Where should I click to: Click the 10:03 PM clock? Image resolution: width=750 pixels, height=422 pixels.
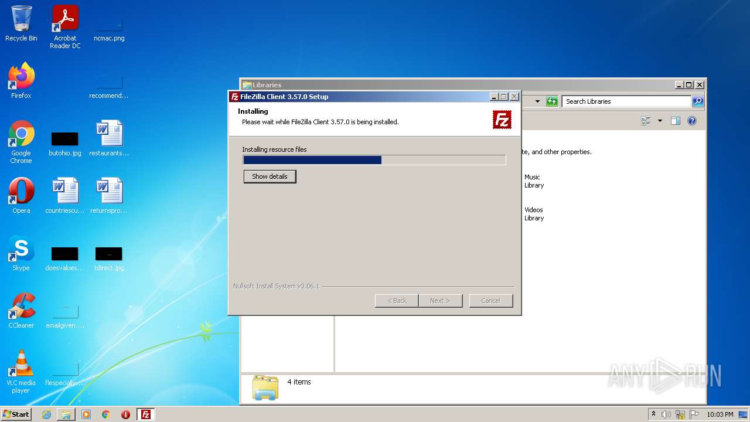[x=720, y=414]
